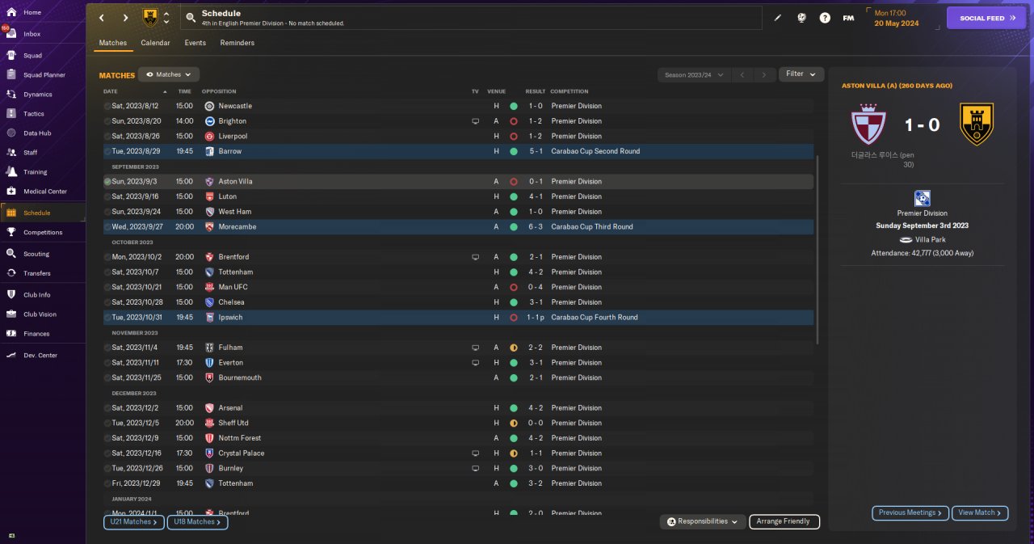Click the Arrange Friendly button
Screen dimensions: 1034x544
(784, 521)
